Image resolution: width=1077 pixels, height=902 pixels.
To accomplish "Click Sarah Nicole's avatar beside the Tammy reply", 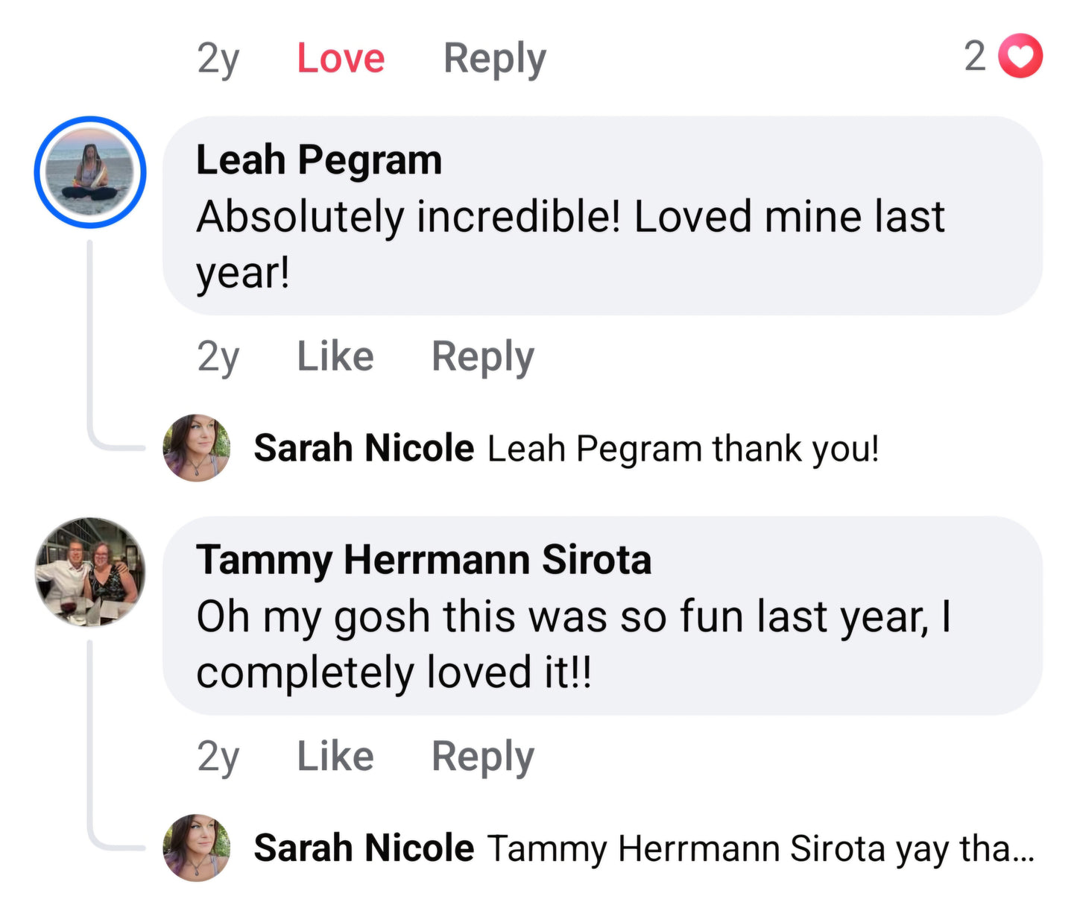I will tap(197, 848).
